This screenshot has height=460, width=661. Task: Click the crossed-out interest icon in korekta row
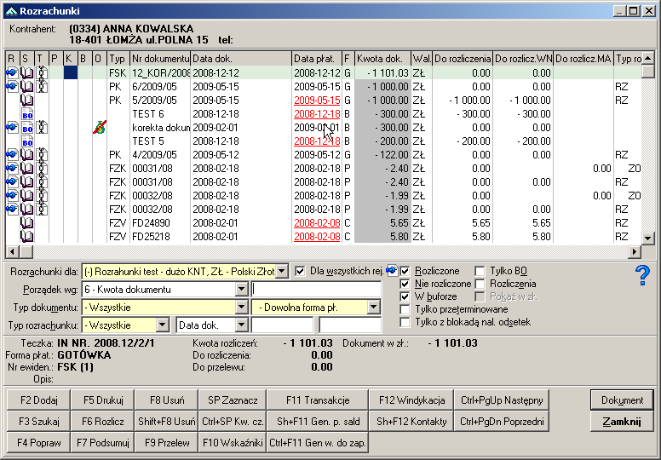pyautogui.click(x=100, y=128)
